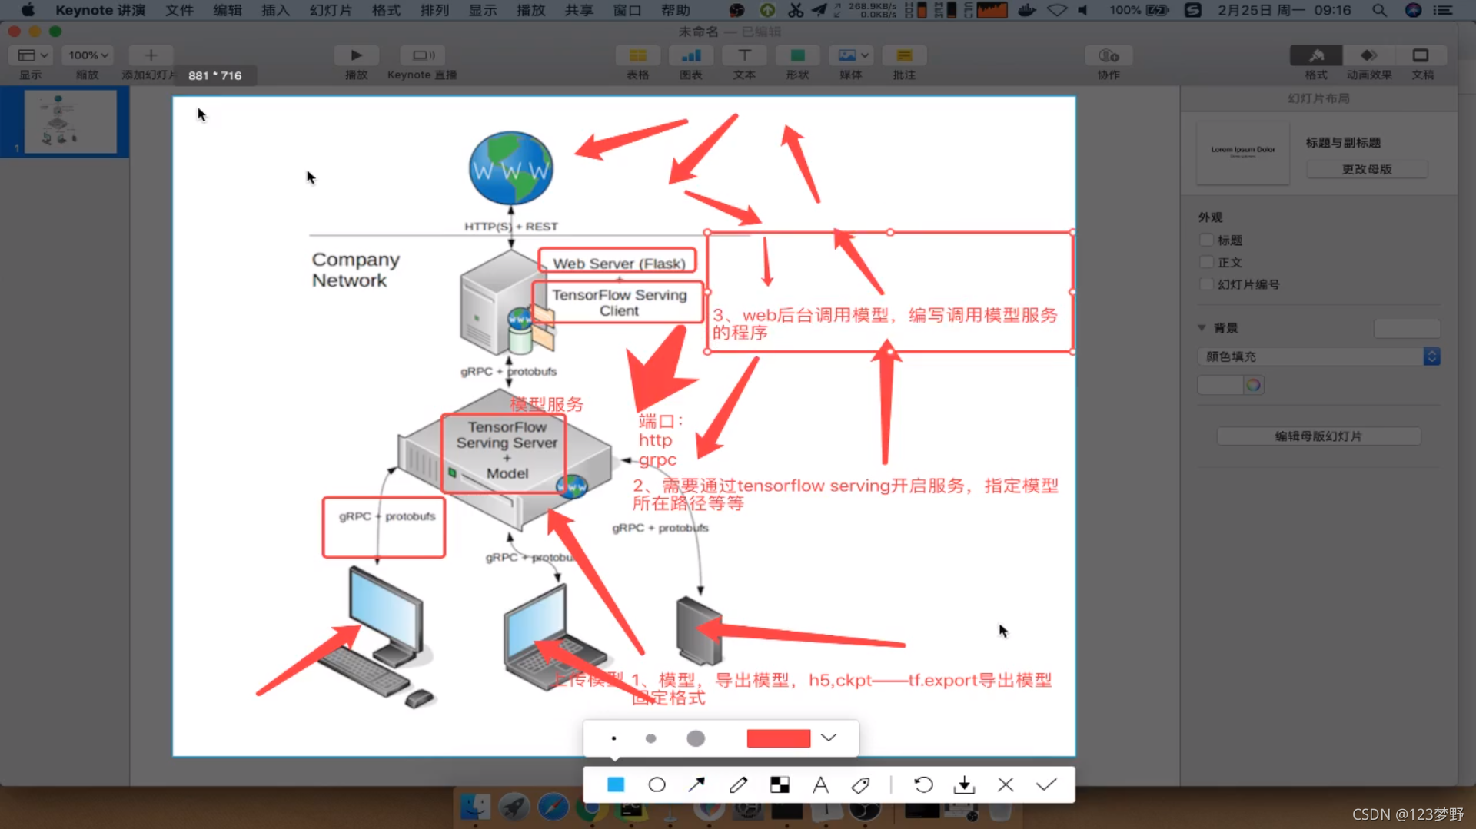The height and width of the screenshot is (829, 1476).
Task: Open the 颜色填充 fill type dropdown
Action: [1318, 356]
